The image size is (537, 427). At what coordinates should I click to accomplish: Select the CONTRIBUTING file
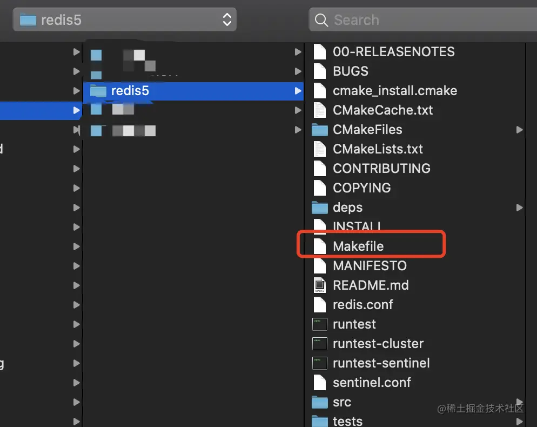click(381, 169)
